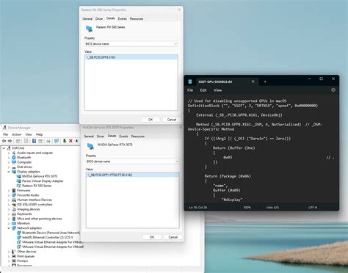This screenshot has height=273, width=348.
Task: Click the red X uninstall device icon
Action: point(70,141)
